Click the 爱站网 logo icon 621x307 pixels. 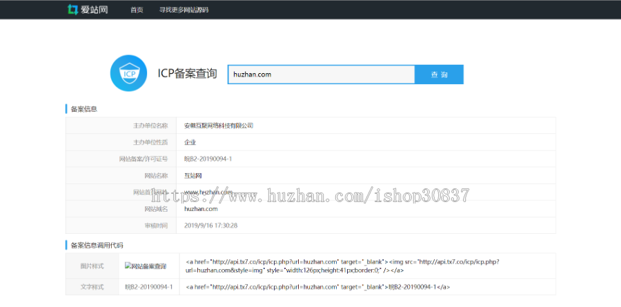coord(72,10)
